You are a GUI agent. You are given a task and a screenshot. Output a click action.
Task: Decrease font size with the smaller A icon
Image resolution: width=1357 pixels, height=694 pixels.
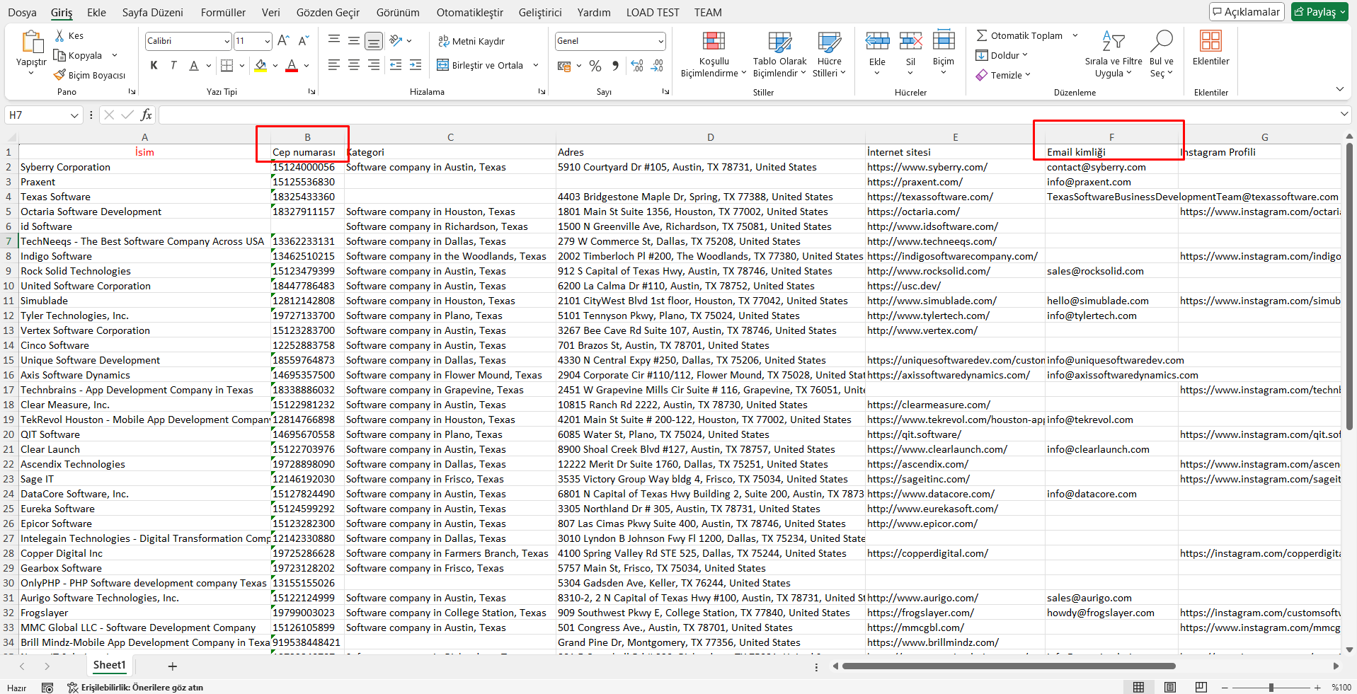click(x=304, y=41)
